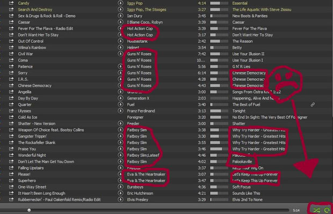Click download icon beside I Blame Coco, Robyn
The height and width of the screenshot is (214, 333).
click(x=120, y=22)
